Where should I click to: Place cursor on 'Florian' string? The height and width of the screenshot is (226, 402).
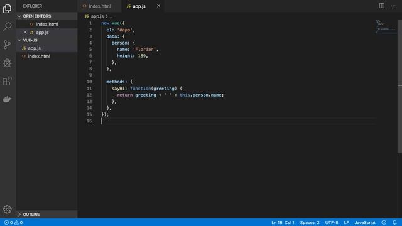(x=144, y=49)
